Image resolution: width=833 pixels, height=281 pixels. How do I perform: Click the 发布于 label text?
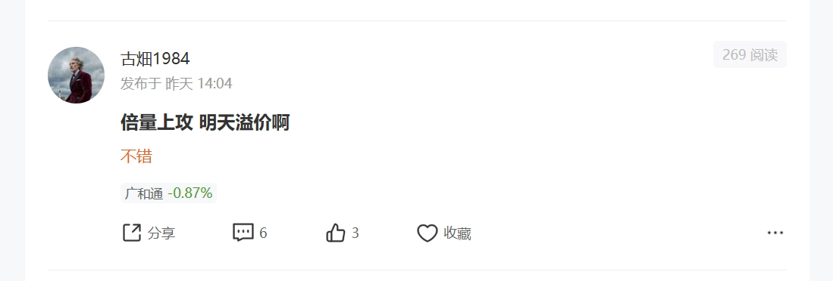141,84
